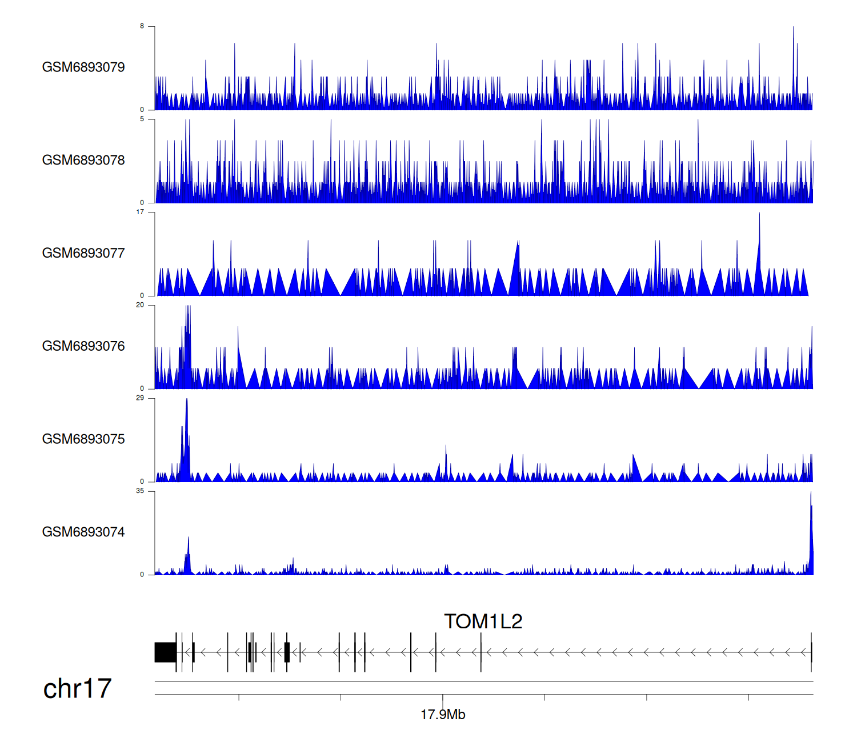The width and height of the screenshot is (857, 754).
Task: Click the rightmost exon of TOM1L2 gene
Action: point(811,652)
